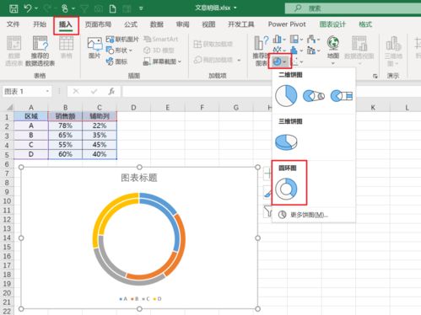Click the chart title 图表标题
Screen dimensions: 421x315
(139, 178)
